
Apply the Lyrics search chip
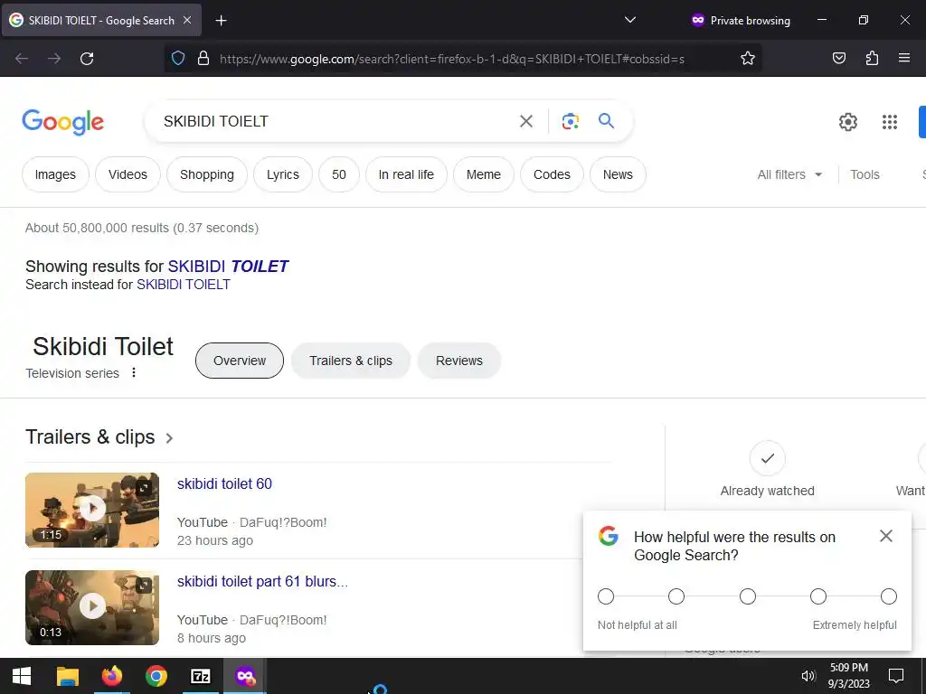tap(283, 174)
